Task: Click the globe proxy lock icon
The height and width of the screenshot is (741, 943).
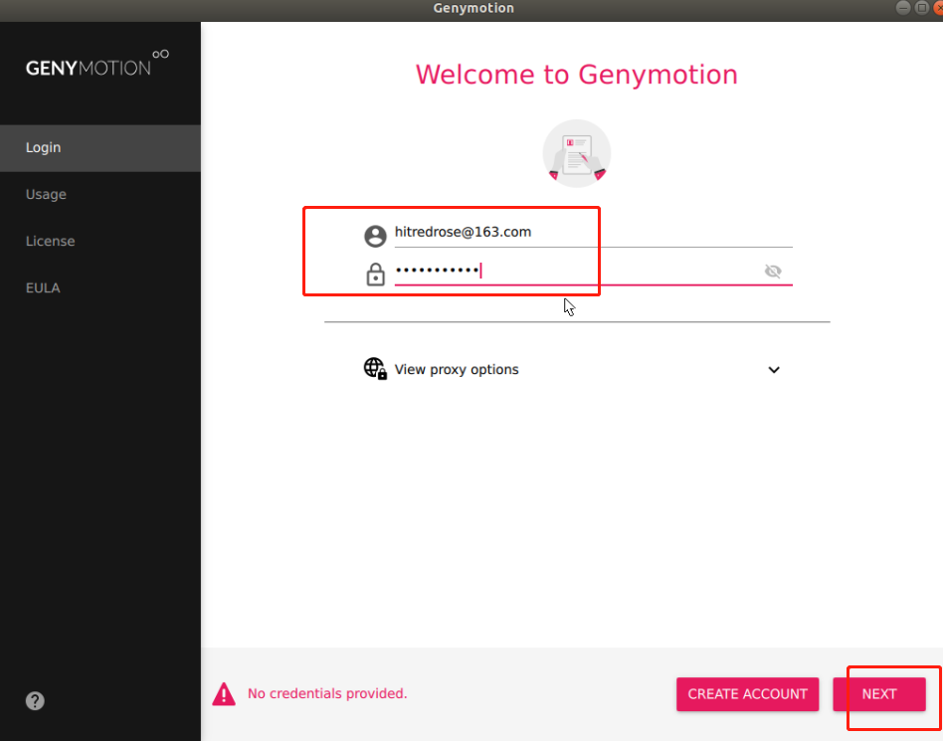Action: click(375, 369)
